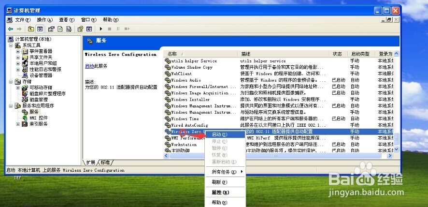Click the services list vertical scrollbar down arrow
The height and width of the screenshot is (207, 428).
pos(397,149)
